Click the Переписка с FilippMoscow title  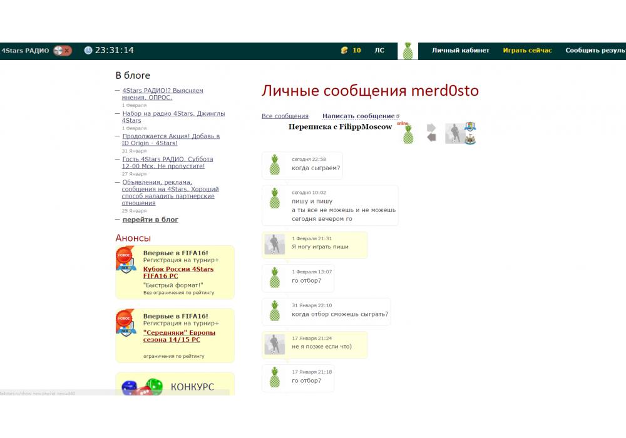click(x=340, y=127)
